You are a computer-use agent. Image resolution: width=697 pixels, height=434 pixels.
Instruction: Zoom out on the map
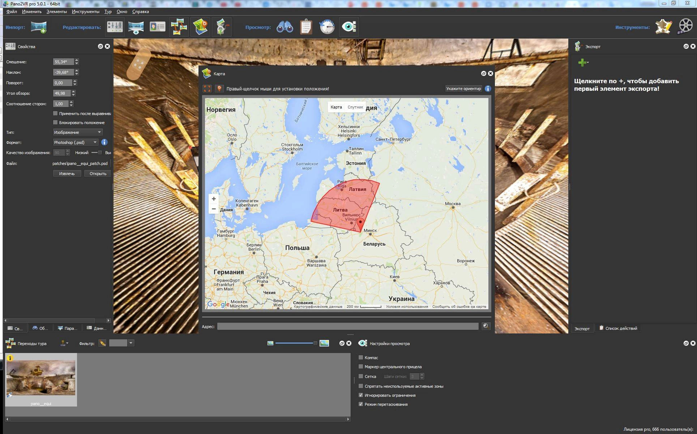214,209
